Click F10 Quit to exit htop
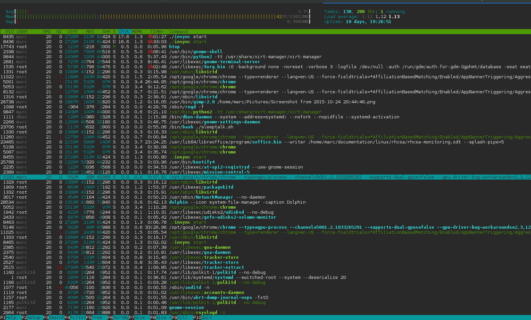The height and width of the screenshot is (320, 531). pyautogui.click(x=203, y=318)
